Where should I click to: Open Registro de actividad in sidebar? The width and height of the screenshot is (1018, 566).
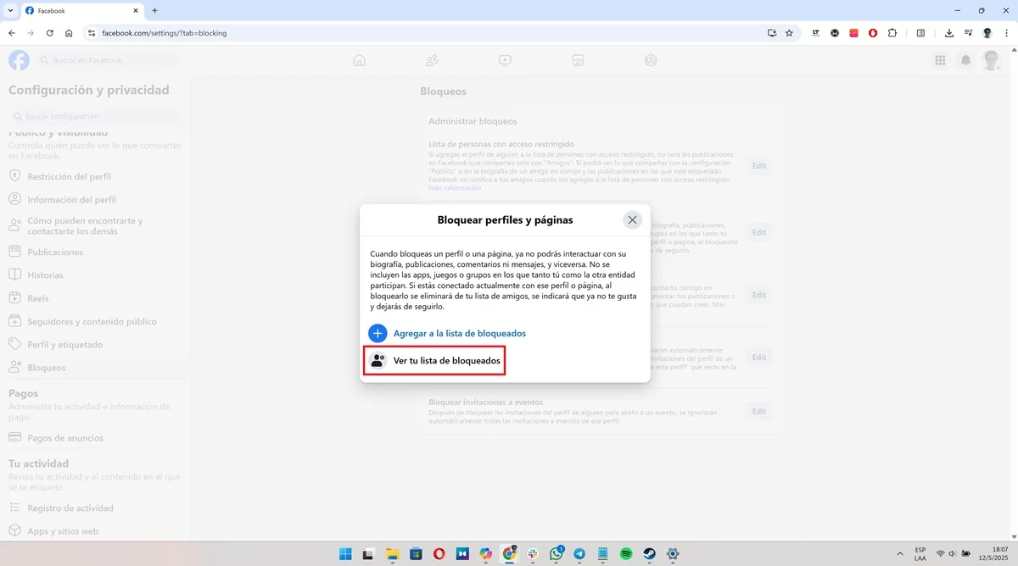pyautogui.click(x=70, y=508)
